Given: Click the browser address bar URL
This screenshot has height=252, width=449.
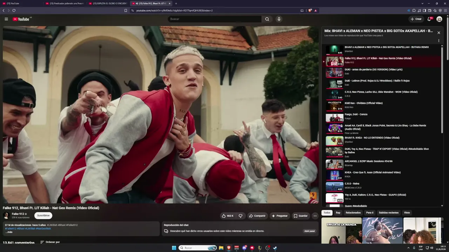Looking at the screenshot, I should coord(174,10).
